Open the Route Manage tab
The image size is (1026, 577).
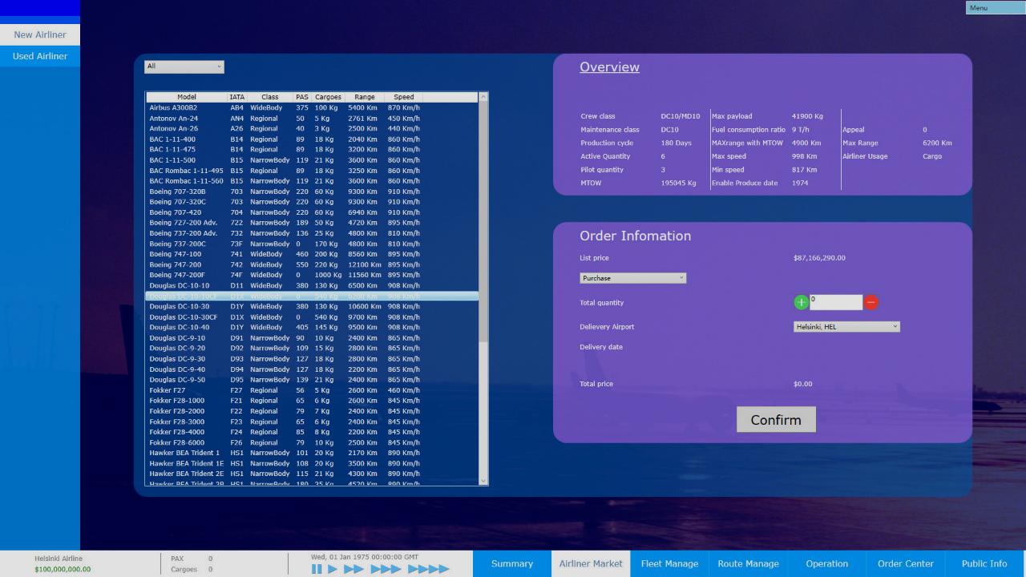[x=748, y=563]
